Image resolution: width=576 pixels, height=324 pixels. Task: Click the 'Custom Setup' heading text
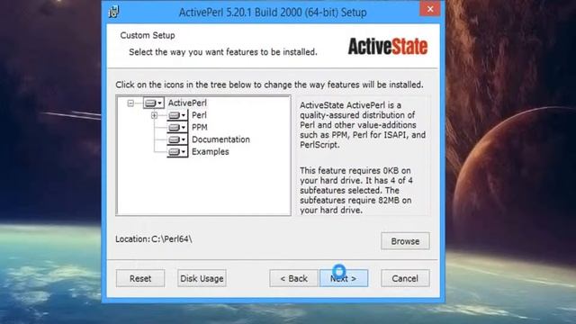point(148,36)
